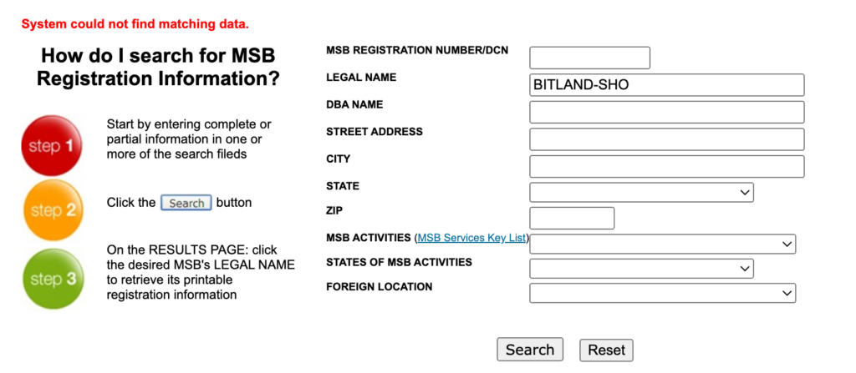Expand the MSB ACTIVITIES dropdown

click(662, 244)
